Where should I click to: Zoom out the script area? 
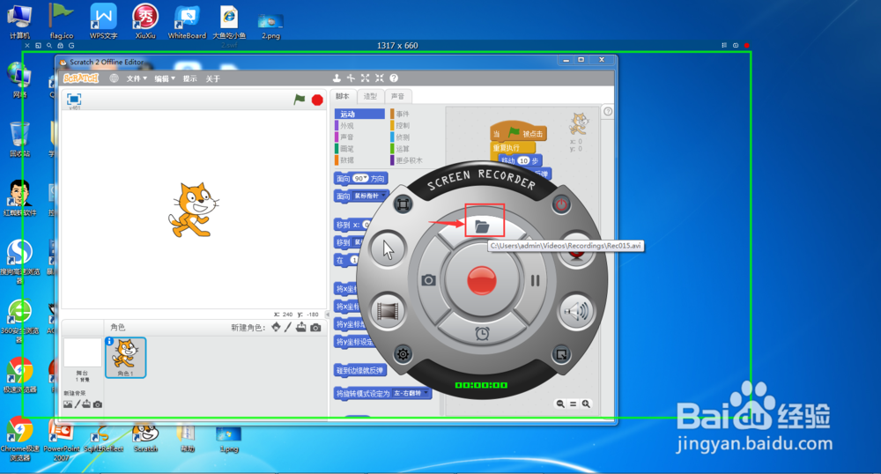pos(560,404)
